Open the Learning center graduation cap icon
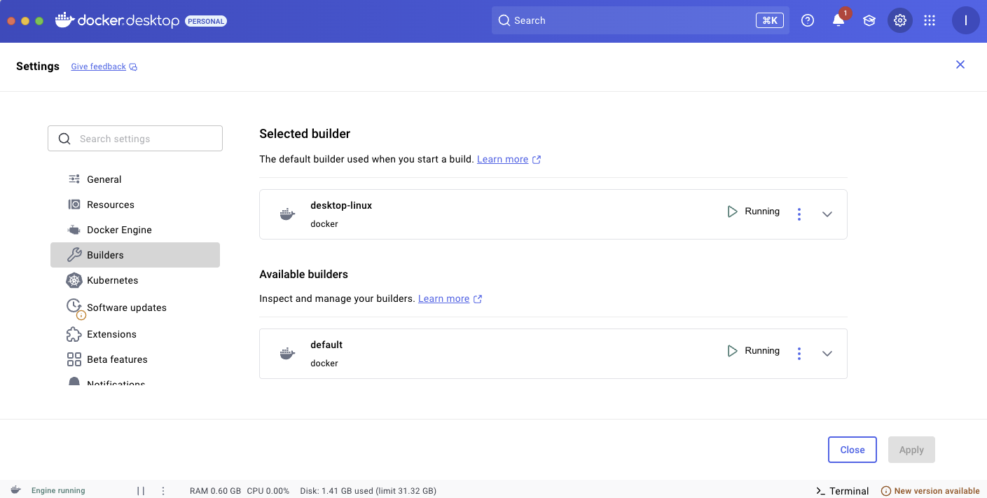This screenshot has height=498, width=987. tap(869, 20)
